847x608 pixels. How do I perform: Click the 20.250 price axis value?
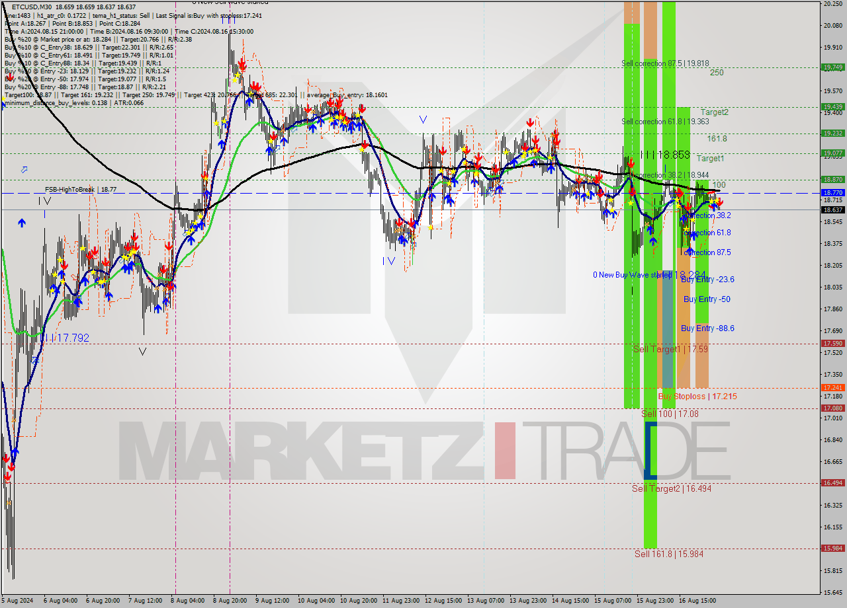point(832,4)
